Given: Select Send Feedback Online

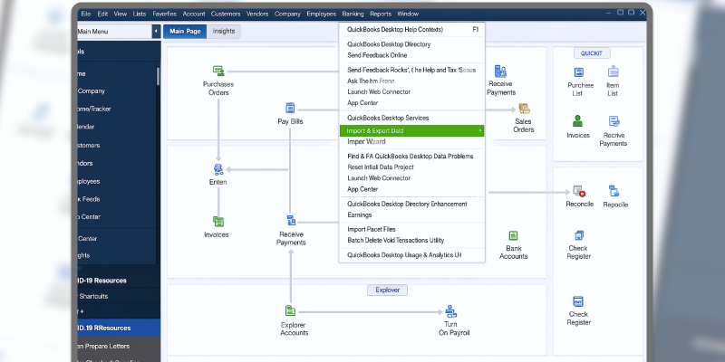Looking at the screenshot, I should tap(412, 55).
